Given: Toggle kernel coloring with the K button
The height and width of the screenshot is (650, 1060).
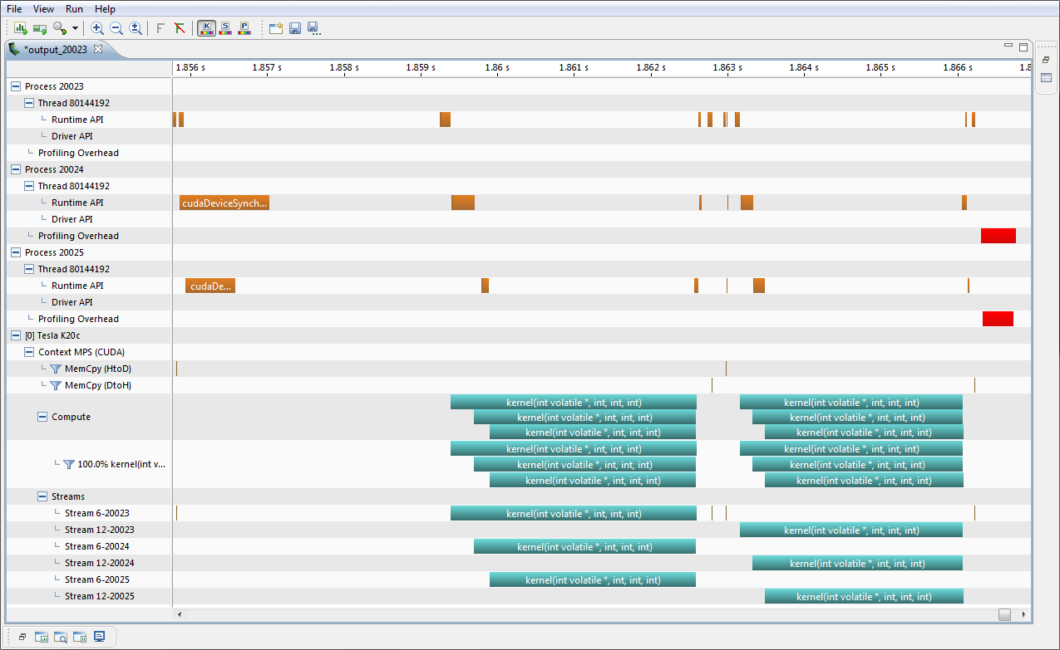Looking at the screenshot, I should click(x=206, y=27).
